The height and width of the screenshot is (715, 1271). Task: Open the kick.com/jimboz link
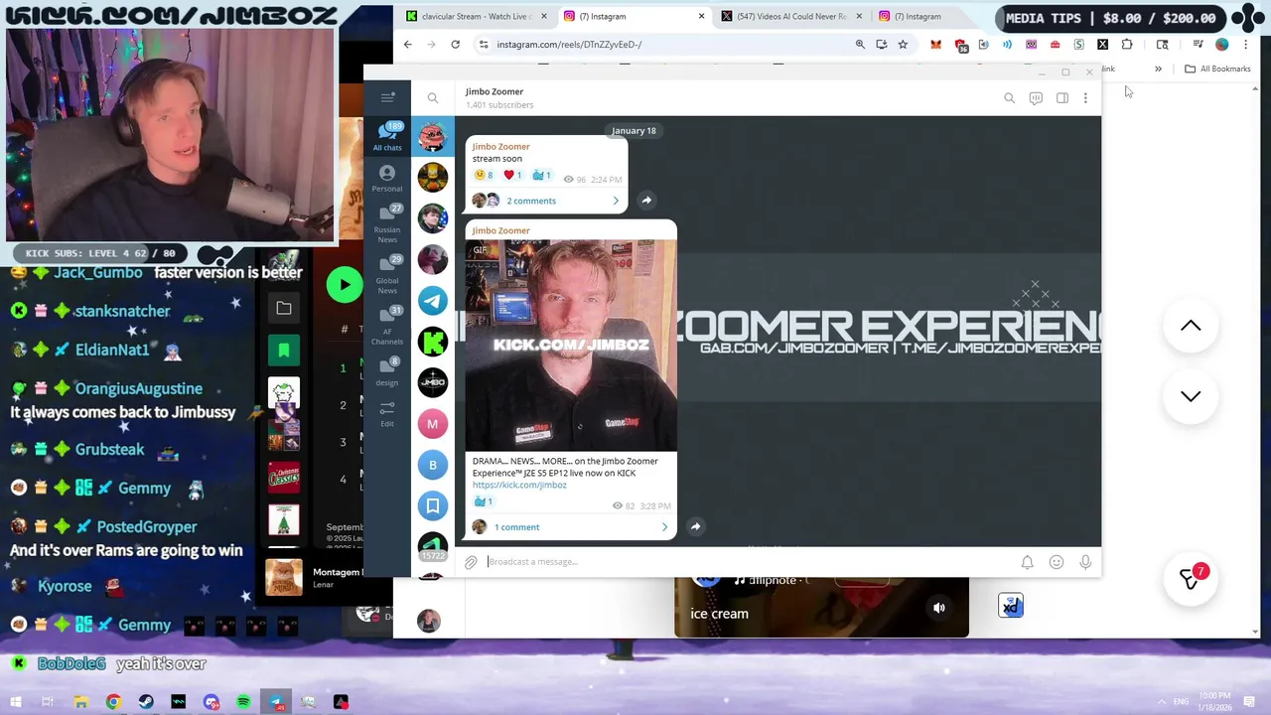519,486
